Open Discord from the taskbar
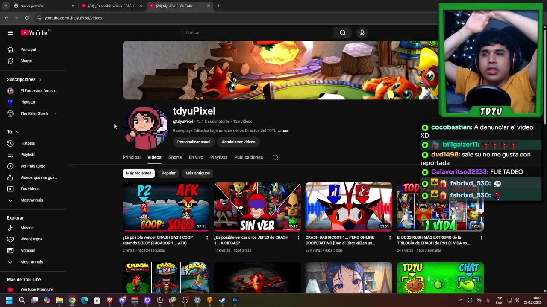The height and width of the screenshot is (307, 547). click(122, 300)
